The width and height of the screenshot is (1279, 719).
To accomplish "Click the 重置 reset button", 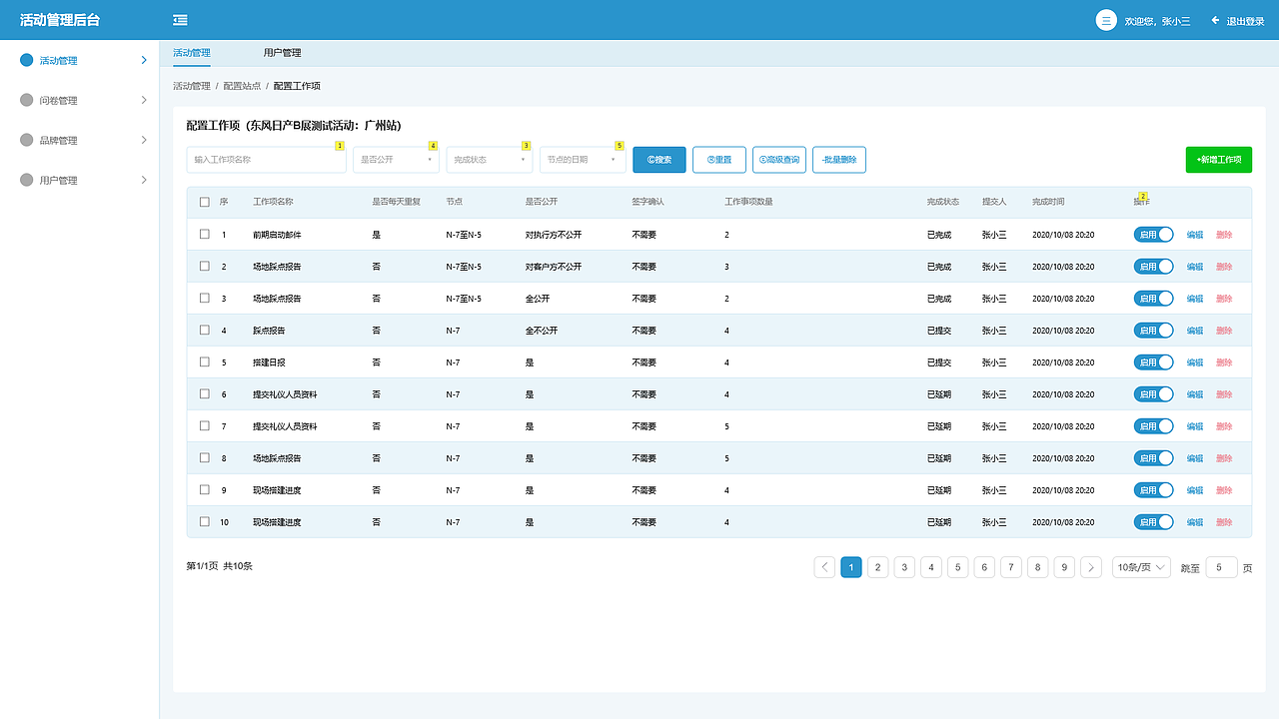I will tap(719, 160).
